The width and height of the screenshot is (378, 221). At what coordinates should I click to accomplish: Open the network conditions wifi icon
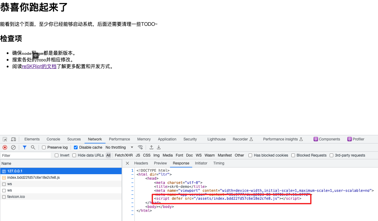(x=140, y=147)
